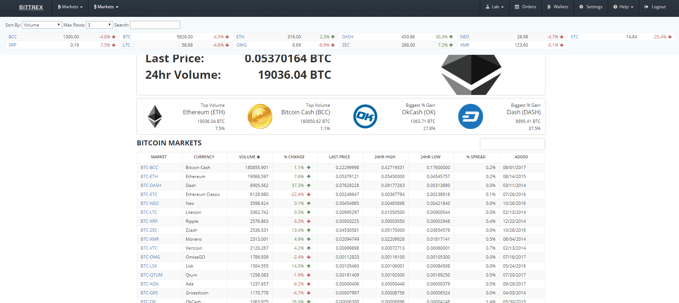679x303 pixels.
Task: Expand the Dollar Markets menu
Action: click(106, 7)
